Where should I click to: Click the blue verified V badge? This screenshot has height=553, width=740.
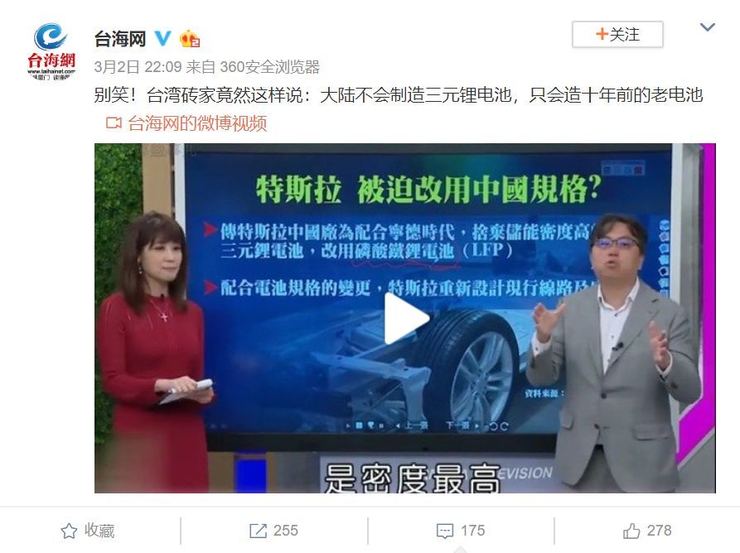(162, 38)
